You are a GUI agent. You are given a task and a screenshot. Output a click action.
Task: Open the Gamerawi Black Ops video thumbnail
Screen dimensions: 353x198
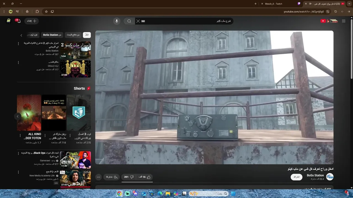(x=76, y=160)
